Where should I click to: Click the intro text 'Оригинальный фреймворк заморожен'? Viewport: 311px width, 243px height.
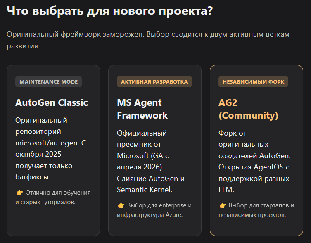(x=75, y=34)
